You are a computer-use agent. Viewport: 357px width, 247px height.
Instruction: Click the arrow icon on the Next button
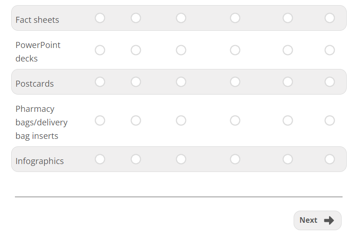coord(329,220)
